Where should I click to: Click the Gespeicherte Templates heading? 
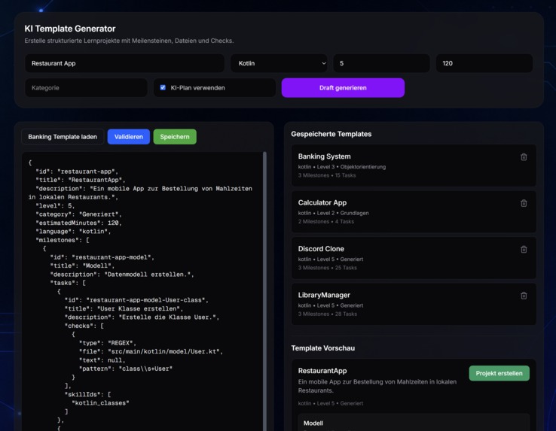331,134
